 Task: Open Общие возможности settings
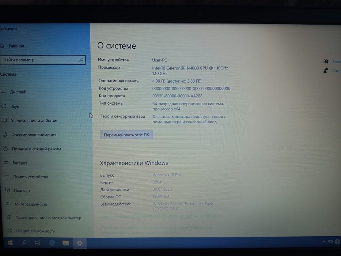pyautogui.click(x=35, y=231)
